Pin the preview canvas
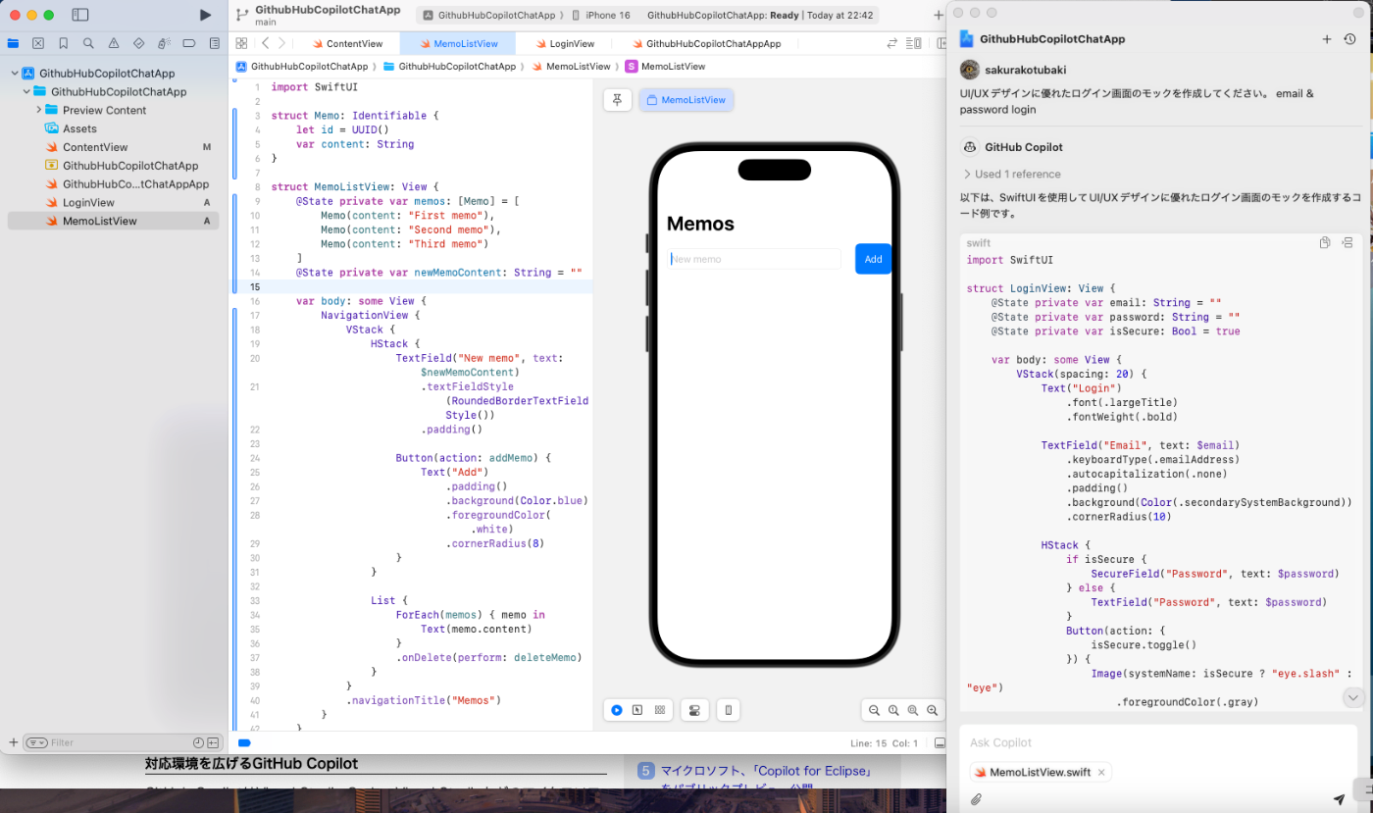This screenshot has width=1373, height=813. pyautogui.click(x=618, y=100)
